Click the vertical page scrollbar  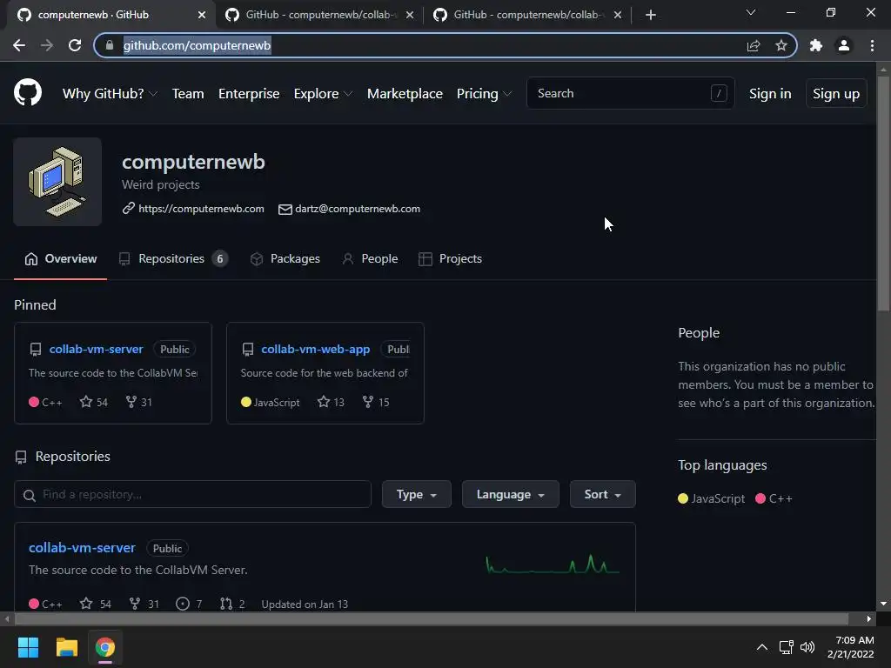tap(883, 193)
